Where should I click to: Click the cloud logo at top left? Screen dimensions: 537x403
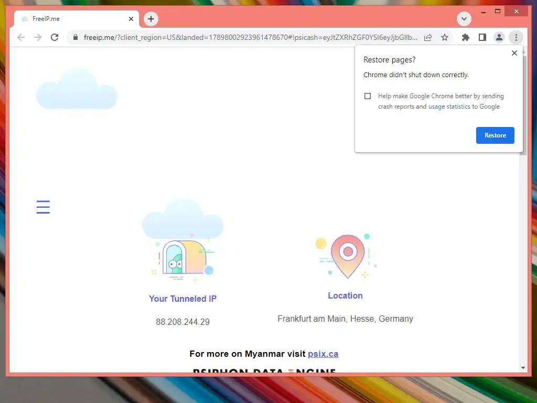point(77,89)
